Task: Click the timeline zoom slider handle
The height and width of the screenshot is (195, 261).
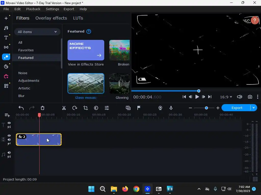Action: [206, 108]
